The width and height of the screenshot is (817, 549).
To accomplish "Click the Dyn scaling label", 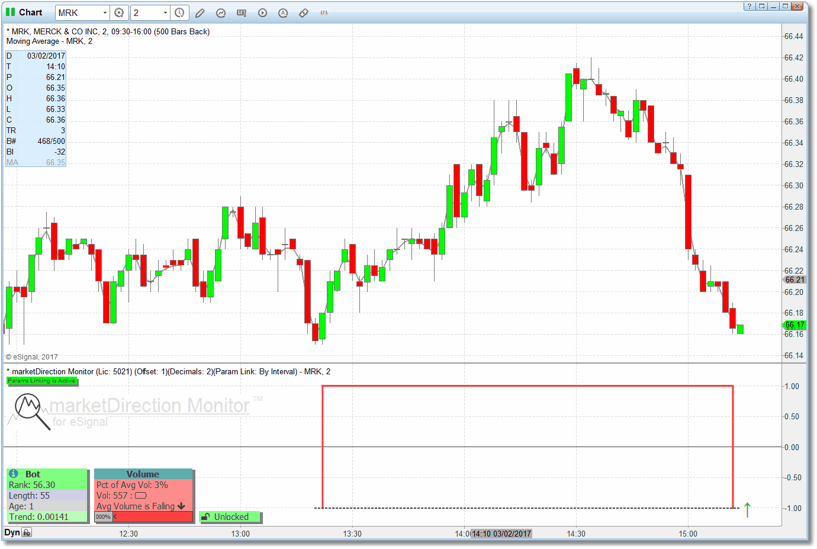I will [x=12, y=532].
